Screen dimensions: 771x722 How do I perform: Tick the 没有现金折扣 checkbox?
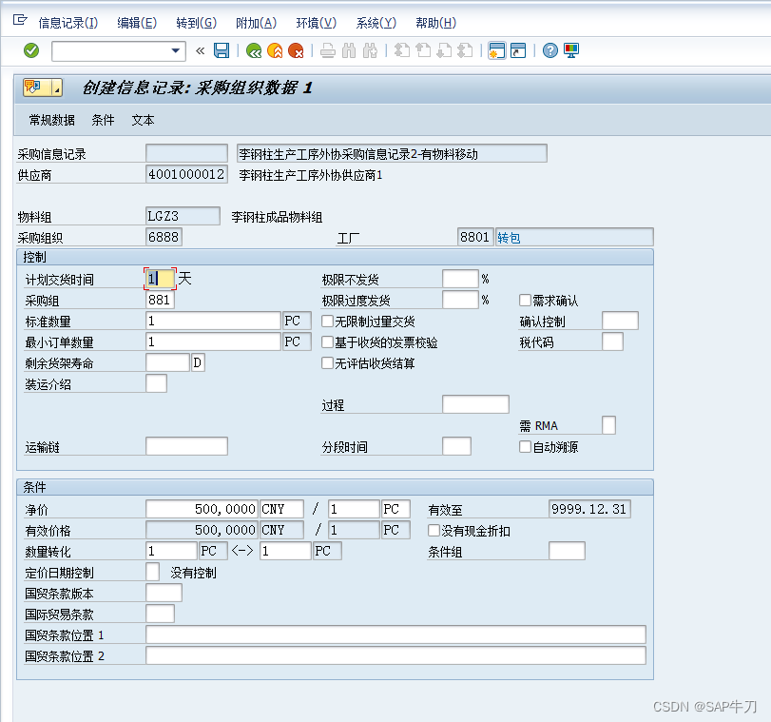(434, 531)
